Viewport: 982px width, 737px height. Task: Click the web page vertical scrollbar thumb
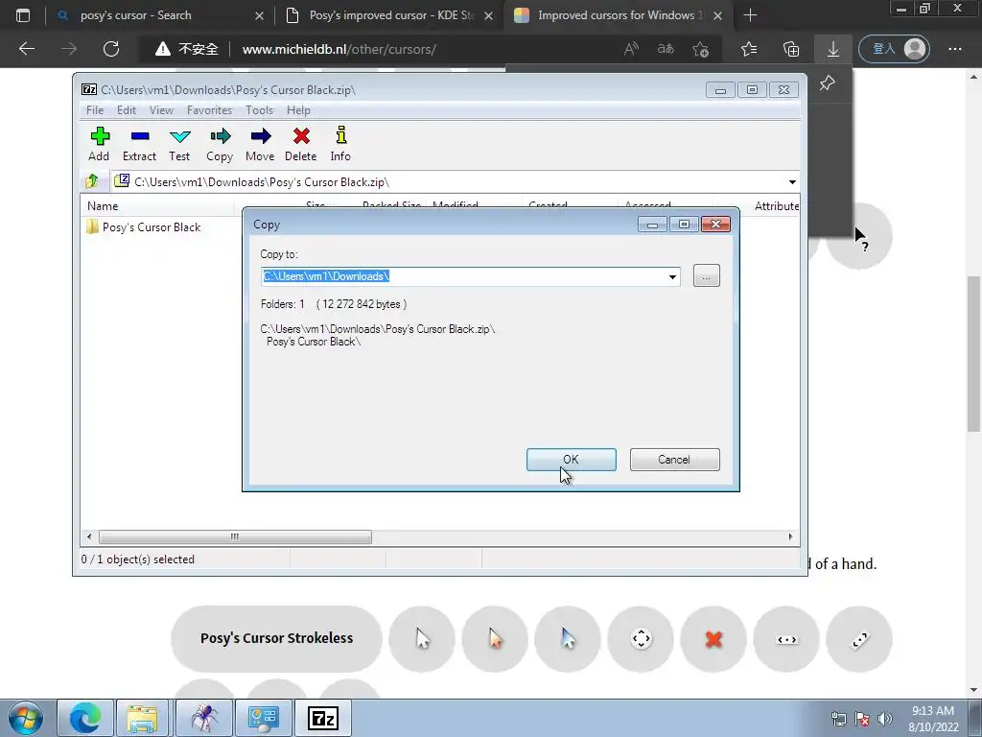(x=973, y=354)
